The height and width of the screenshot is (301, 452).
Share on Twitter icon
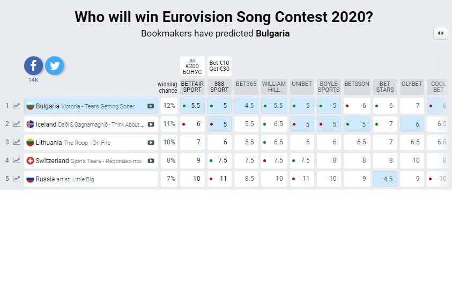click(55, 65)
